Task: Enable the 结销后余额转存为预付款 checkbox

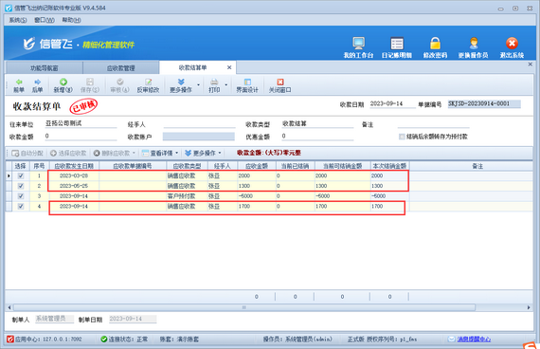Action: click(x=402, y=137)
